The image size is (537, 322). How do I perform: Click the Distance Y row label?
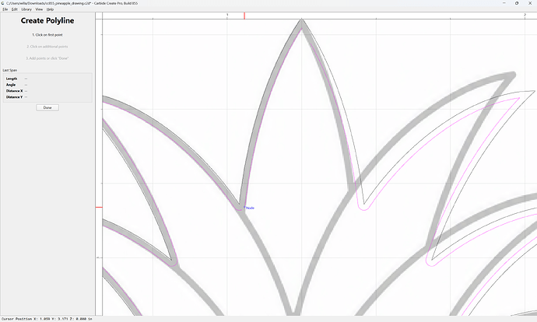pos(14,97)
